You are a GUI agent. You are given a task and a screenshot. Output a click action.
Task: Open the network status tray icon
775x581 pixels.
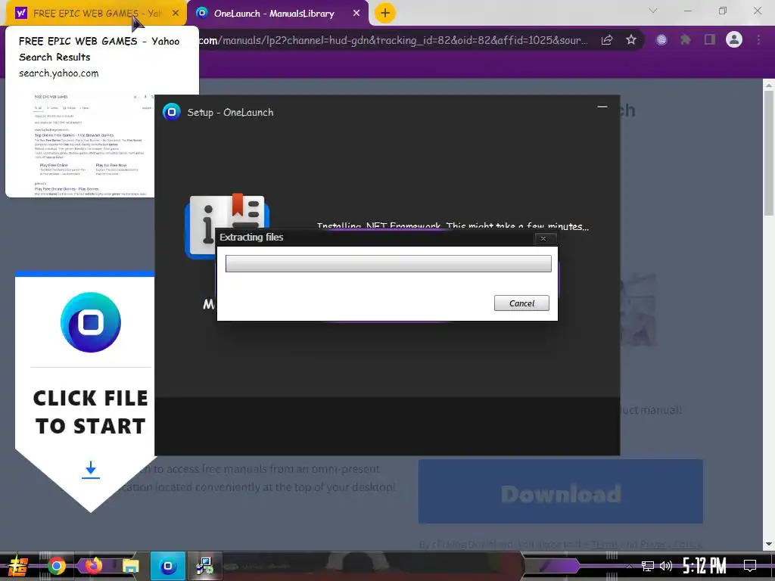pyautogui.click(x=648, y=566)
